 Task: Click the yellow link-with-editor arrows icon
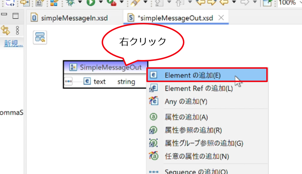tap(6, 30)
